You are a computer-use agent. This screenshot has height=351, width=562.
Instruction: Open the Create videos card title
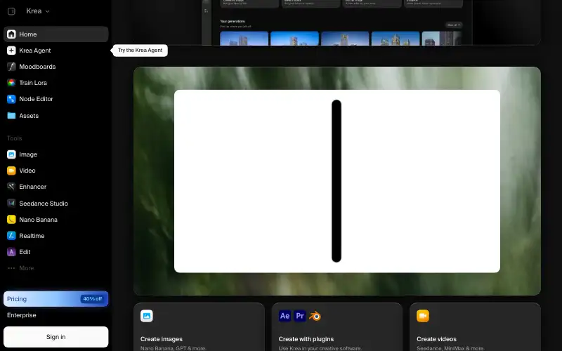[436, 339]
